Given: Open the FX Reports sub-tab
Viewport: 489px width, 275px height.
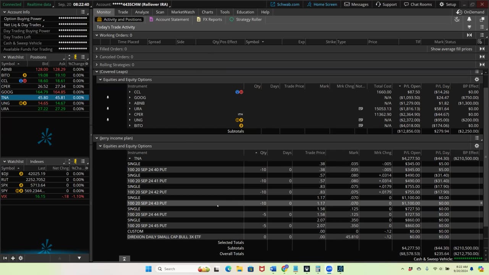Looking at the screenshot, I should point(209,19).
